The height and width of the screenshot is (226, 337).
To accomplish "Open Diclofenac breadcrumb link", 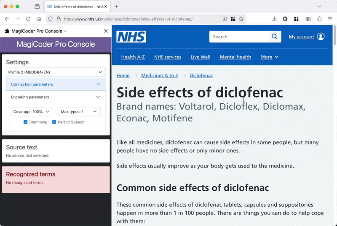I will (x=201, y=76).
